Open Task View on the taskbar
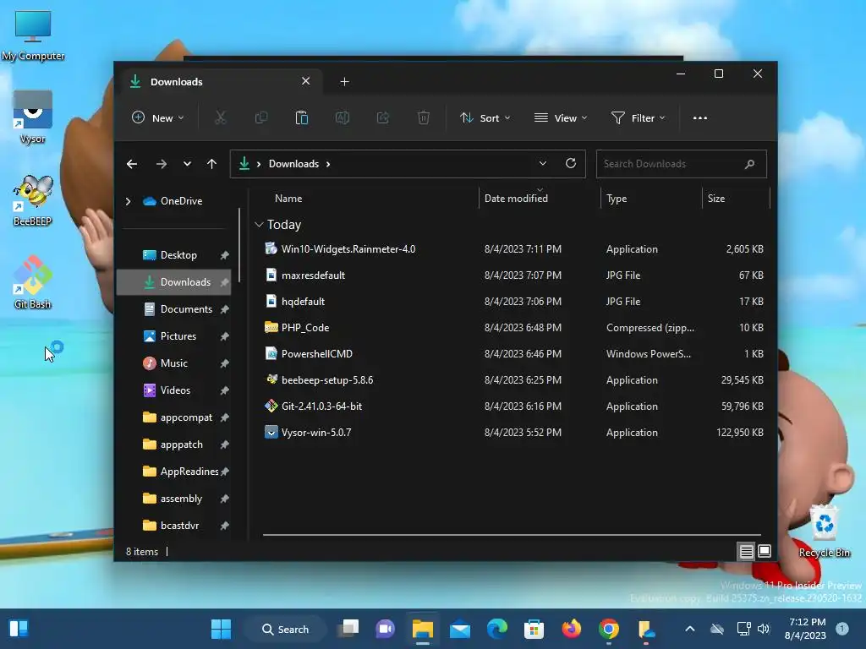 [x=348, y=629]
